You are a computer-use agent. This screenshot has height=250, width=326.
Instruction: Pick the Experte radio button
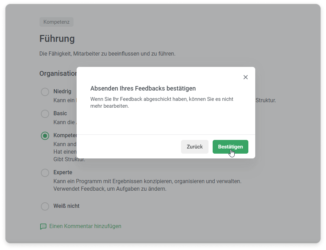click(x=45, y=172)
